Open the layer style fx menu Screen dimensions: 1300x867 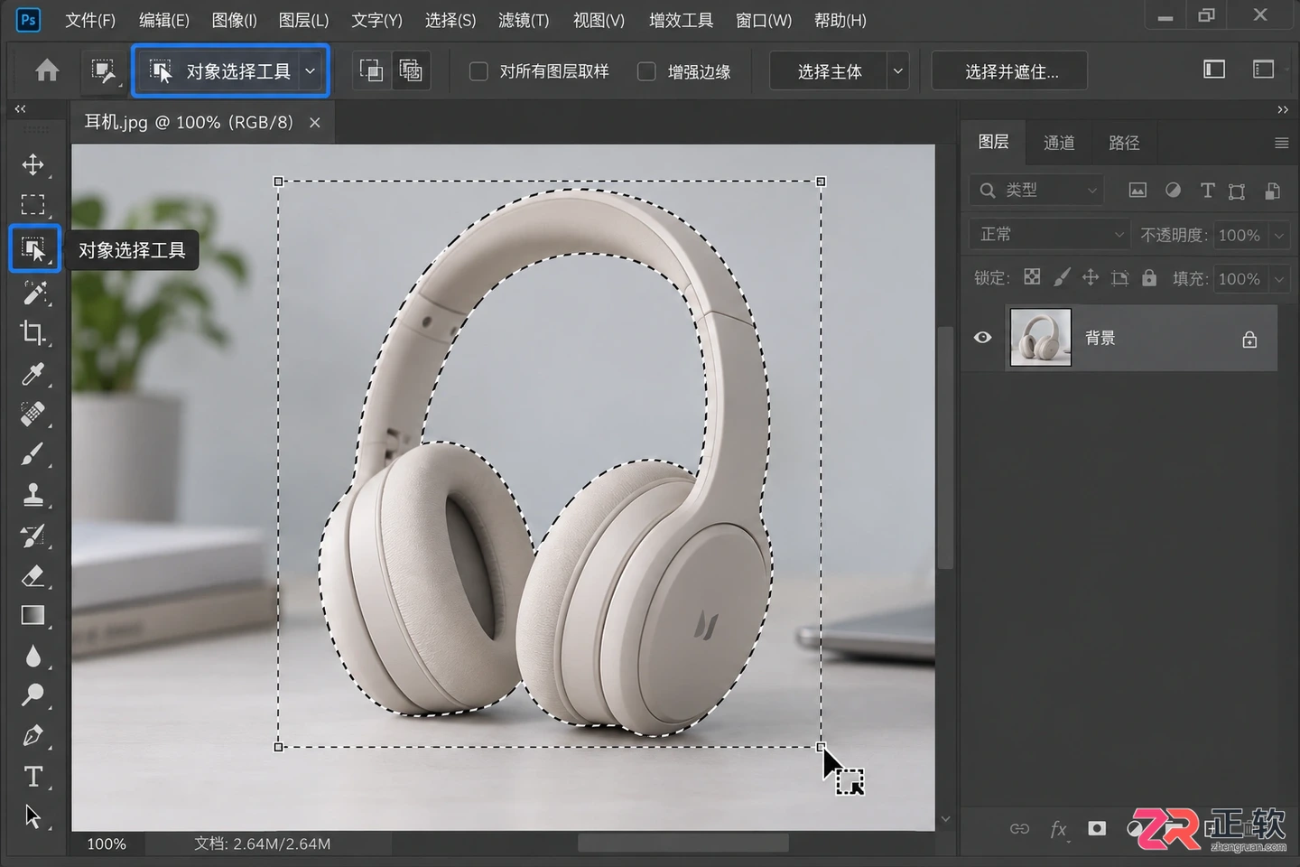(1058, 828)
